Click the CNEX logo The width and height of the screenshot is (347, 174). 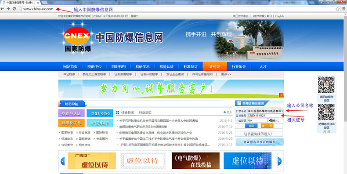tap(77, 36)
